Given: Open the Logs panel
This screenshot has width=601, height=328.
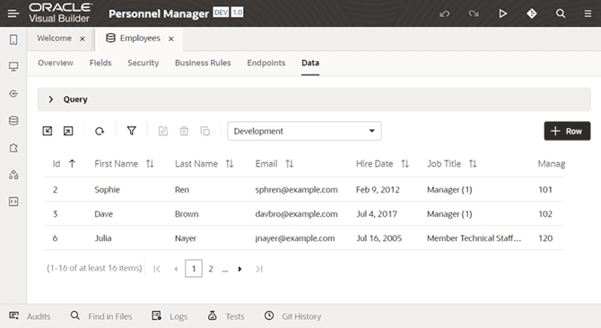Looking at the screenshot, I should pyautogui.click(x=170, y=316).
